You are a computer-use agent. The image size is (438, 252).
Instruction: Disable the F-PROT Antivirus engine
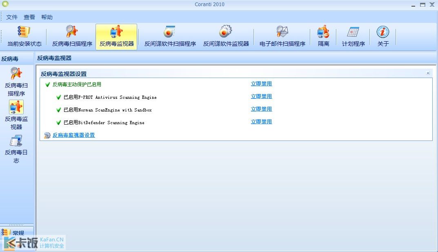(x=261, y=96)
